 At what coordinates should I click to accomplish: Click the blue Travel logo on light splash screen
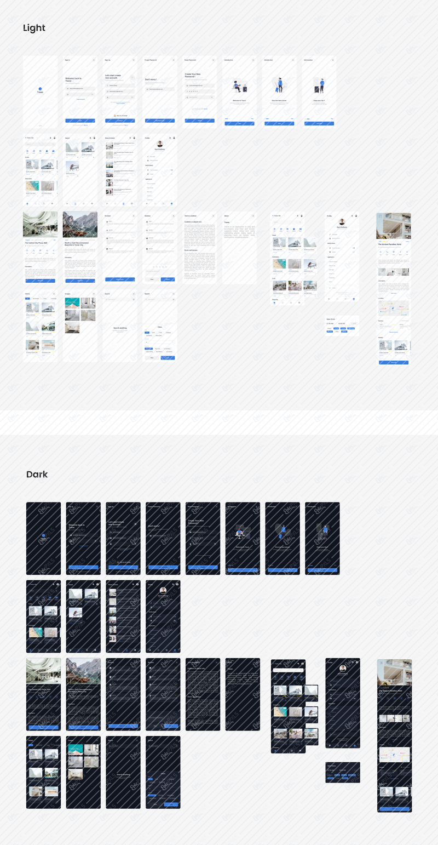pos(40,89)
